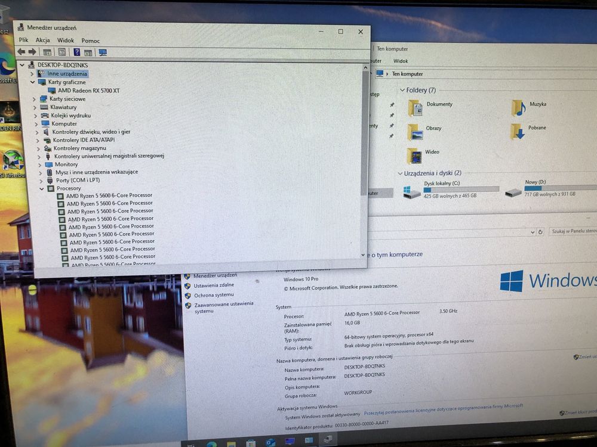597x447 pixels.
Task: Open the Akcja menu
Action: (42, 40)
